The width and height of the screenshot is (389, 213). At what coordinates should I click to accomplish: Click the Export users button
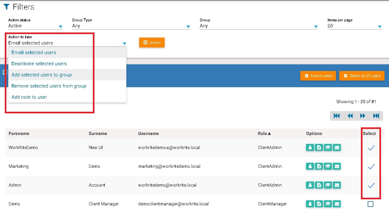318,76
